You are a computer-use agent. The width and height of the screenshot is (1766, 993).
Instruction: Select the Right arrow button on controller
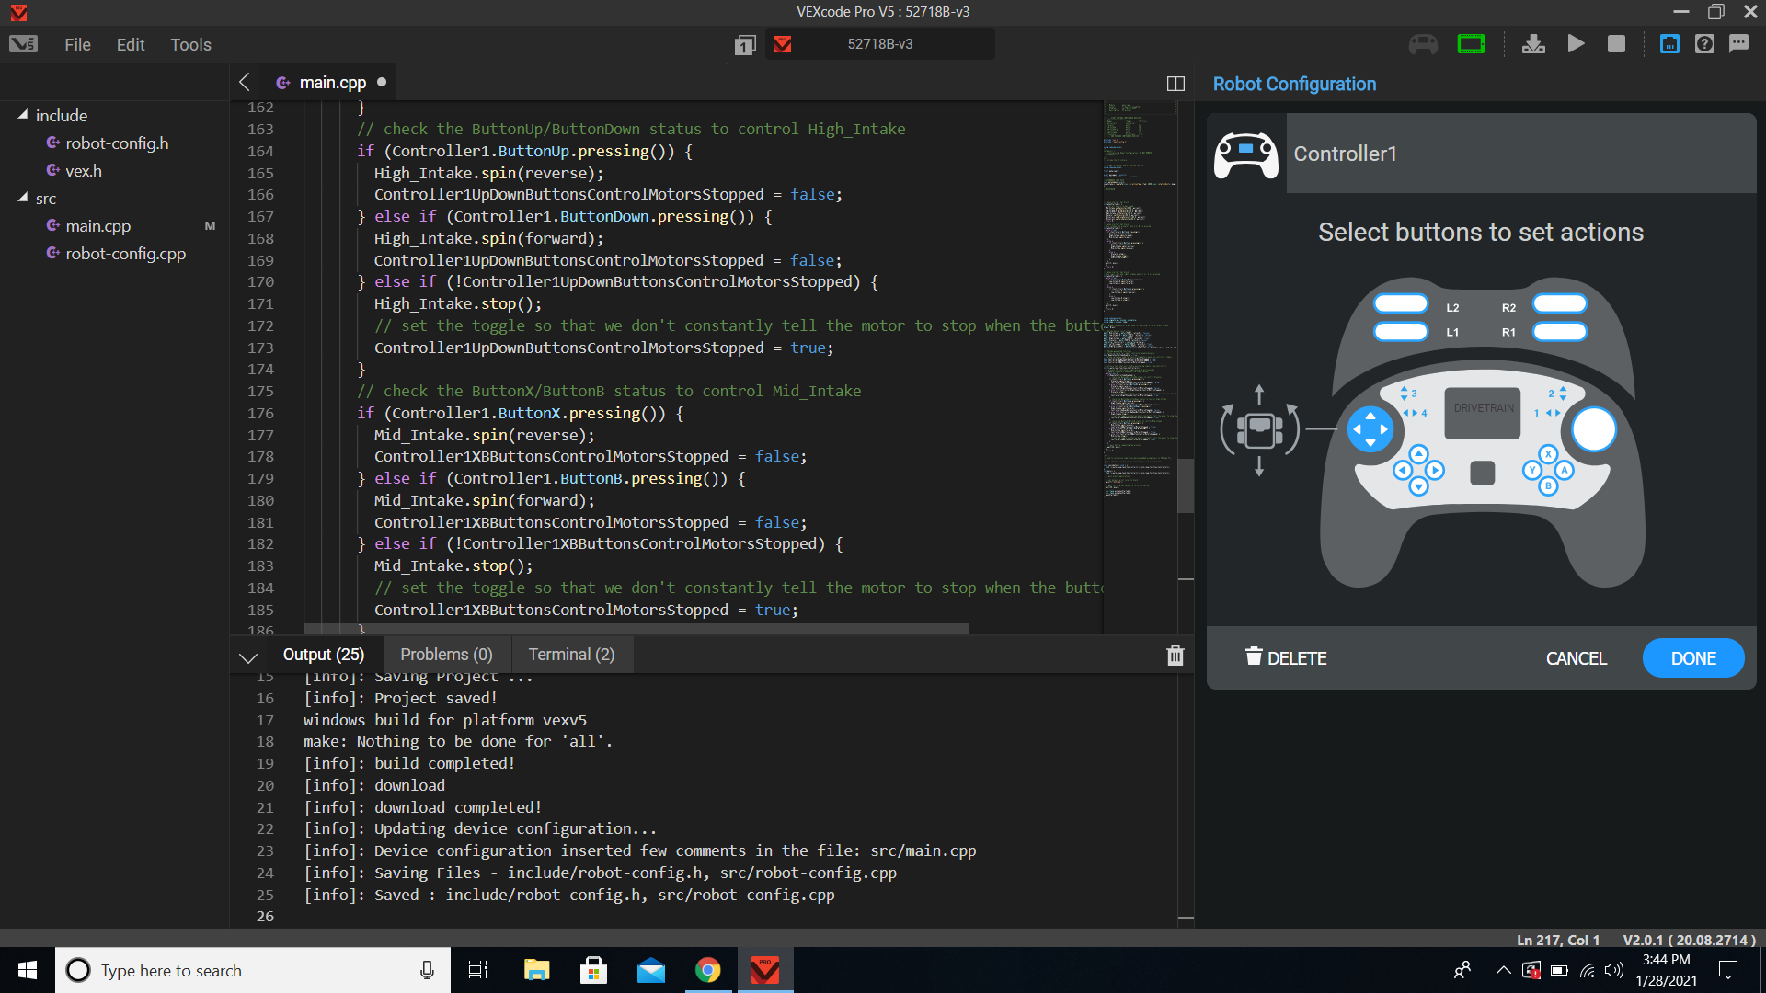click(1435, 471)
